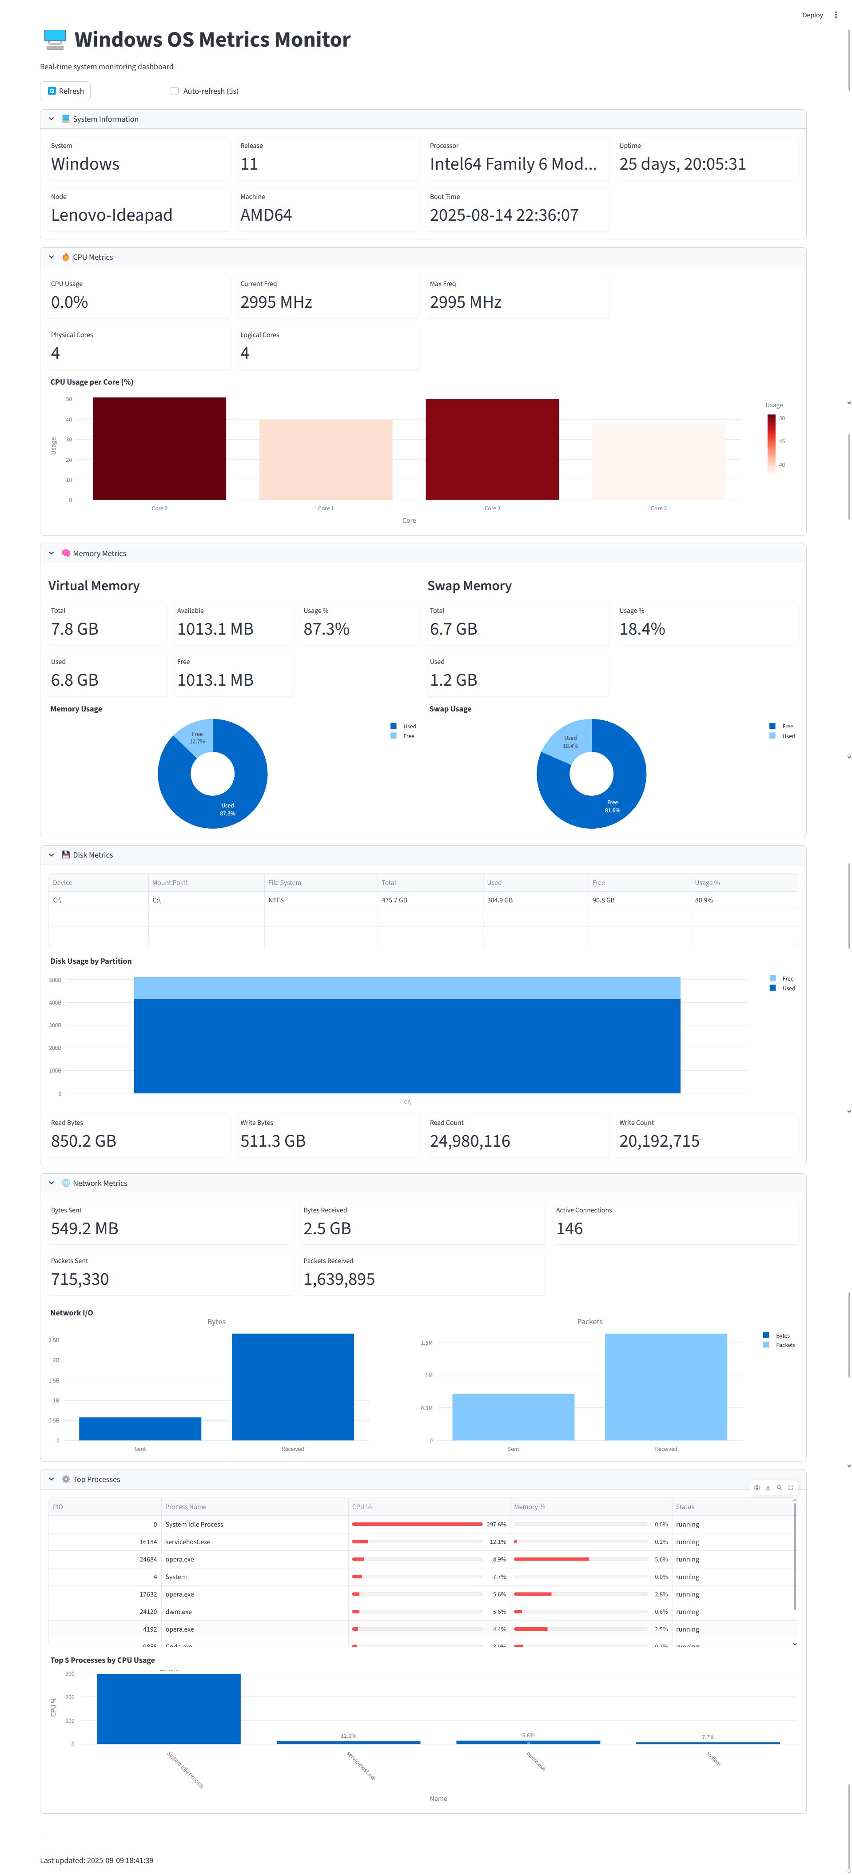
Task: Click the Deploy button
Action: point(812,15)
